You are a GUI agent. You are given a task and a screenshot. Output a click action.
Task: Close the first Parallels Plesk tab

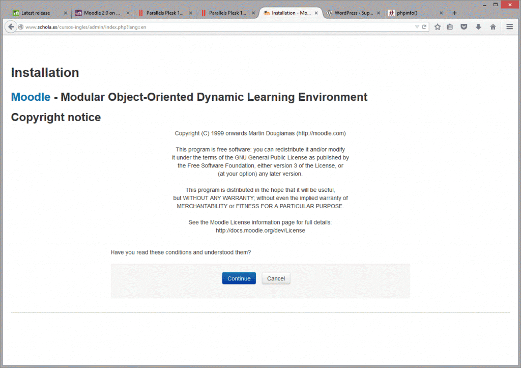[x=191, y=13]
